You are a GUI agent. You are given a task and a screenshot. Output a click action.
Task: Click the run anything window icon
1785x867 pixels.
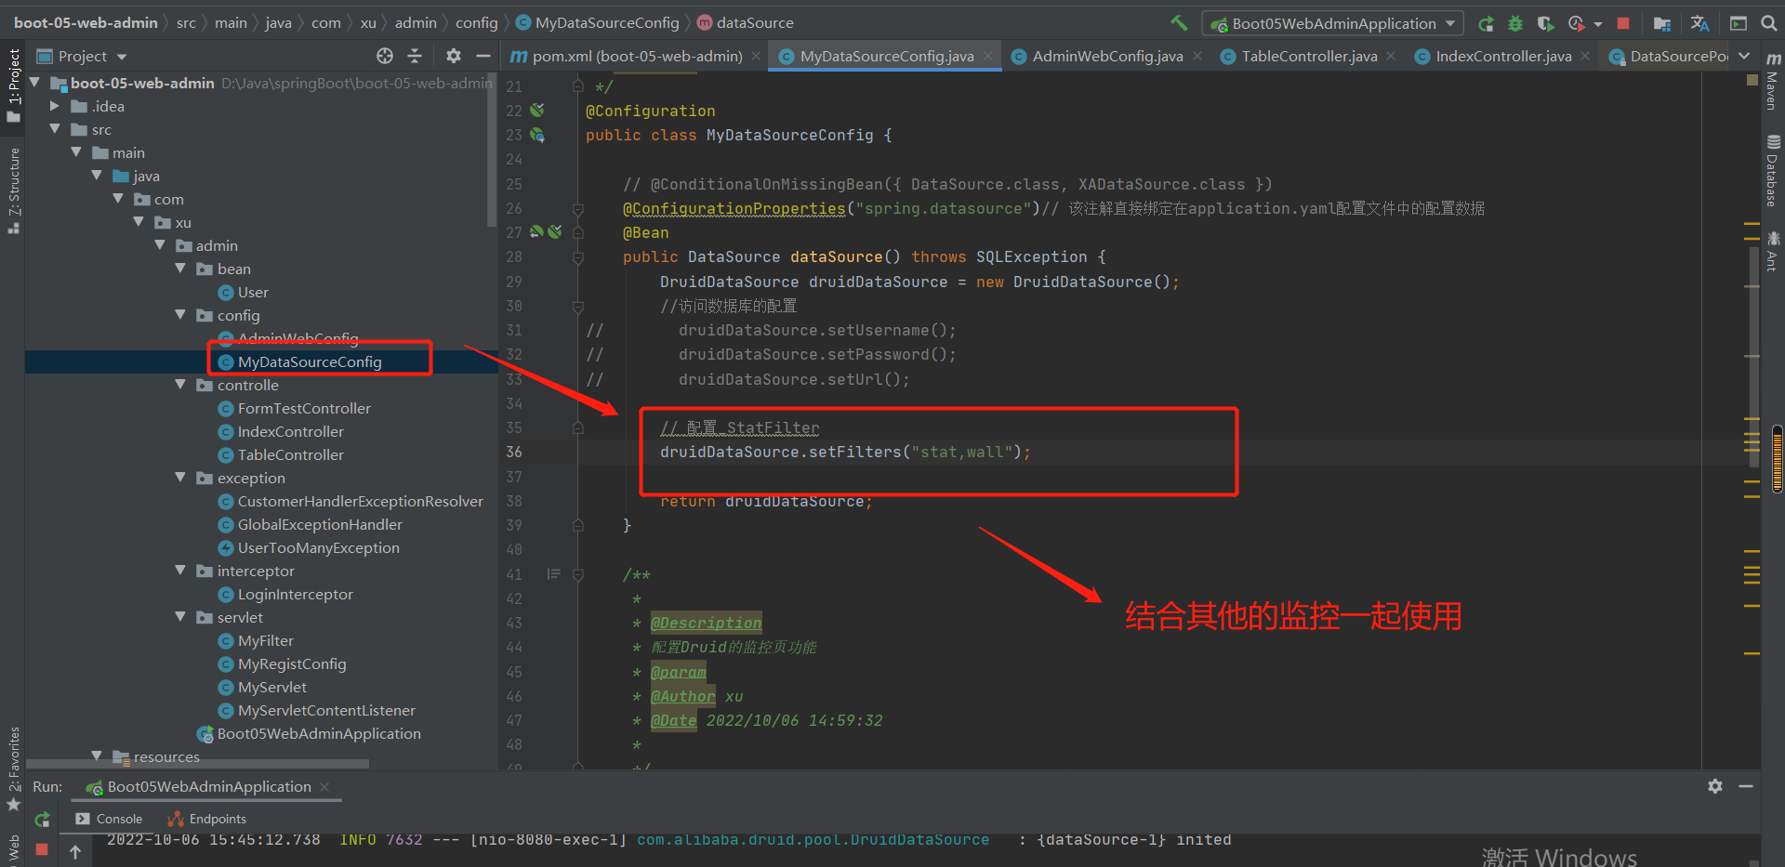[x=1739, y=23]
